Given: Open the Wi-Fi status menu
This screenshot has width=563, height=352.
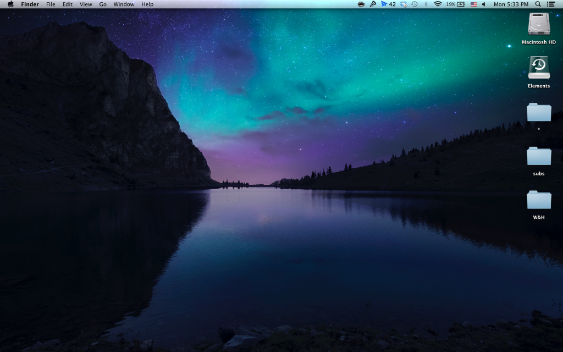Looking at the screenshot, I should [x=438, y=4].
